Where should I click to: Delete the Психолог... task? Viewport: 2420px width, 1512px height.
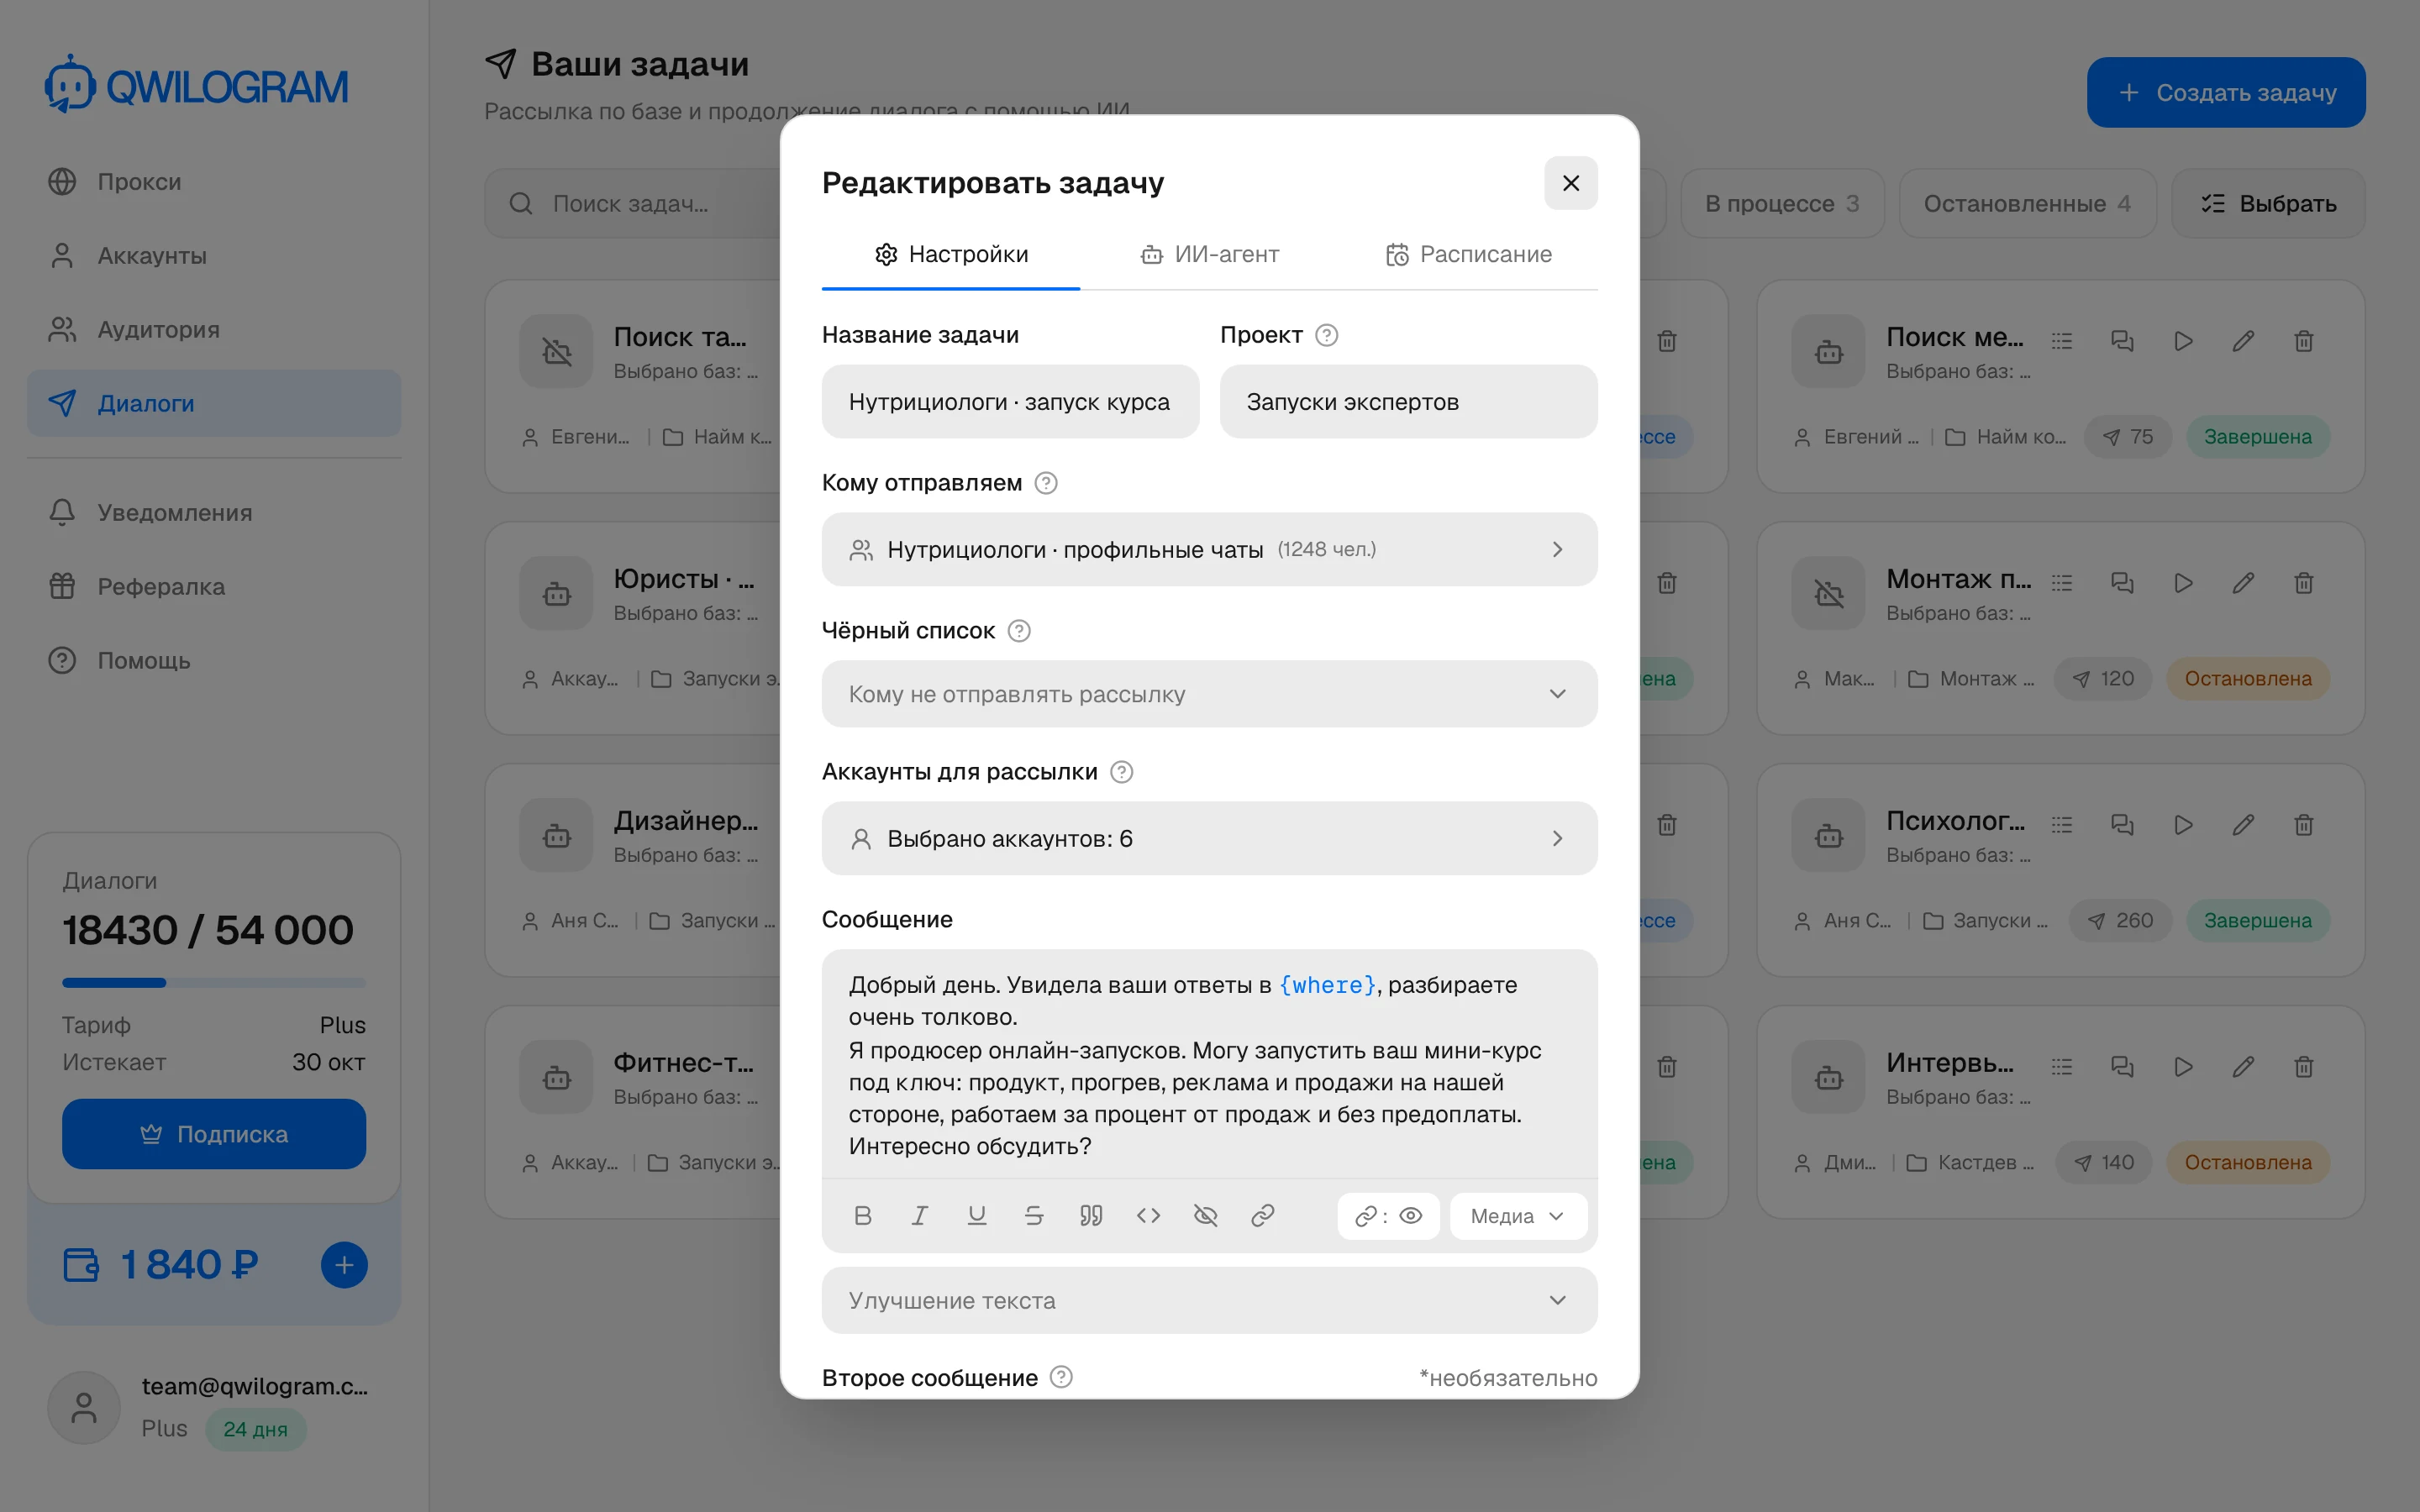2304,825
